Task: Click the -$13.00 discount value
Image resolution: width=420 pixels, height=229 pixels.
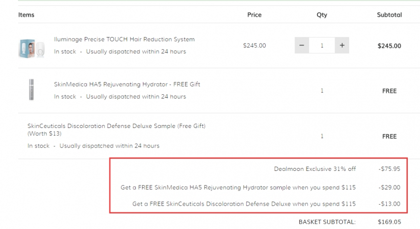Action: [390, 204]
